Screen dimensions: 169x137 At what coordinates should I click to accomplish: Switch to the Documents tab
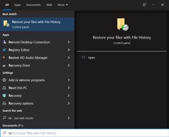34,5
